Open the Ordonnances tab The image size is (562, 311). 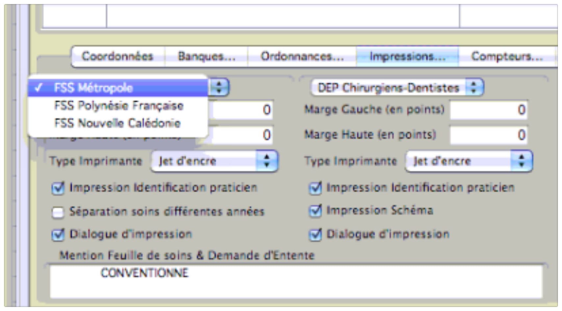pyautogui.click(x=302, y=57)
